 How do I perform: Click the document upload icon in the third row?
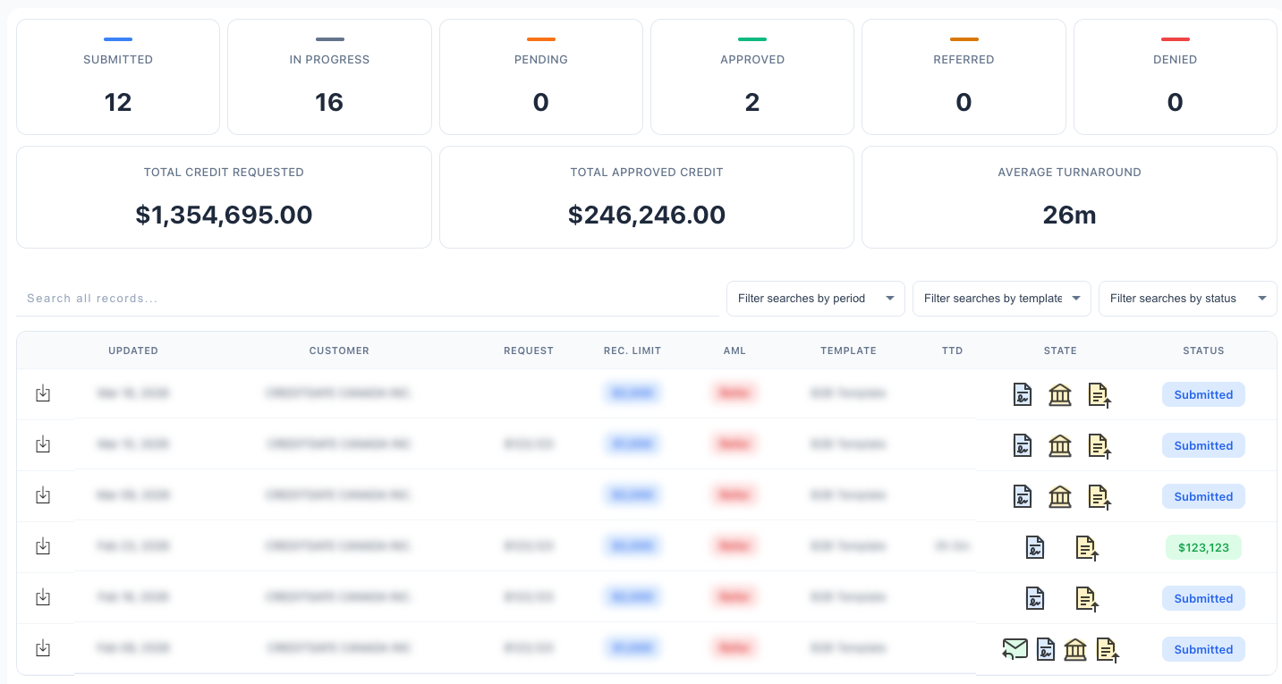coord(1099,496)
